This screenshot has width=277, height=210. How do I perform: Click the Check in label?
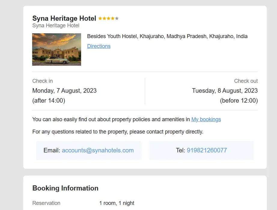(x=42, y=81)
